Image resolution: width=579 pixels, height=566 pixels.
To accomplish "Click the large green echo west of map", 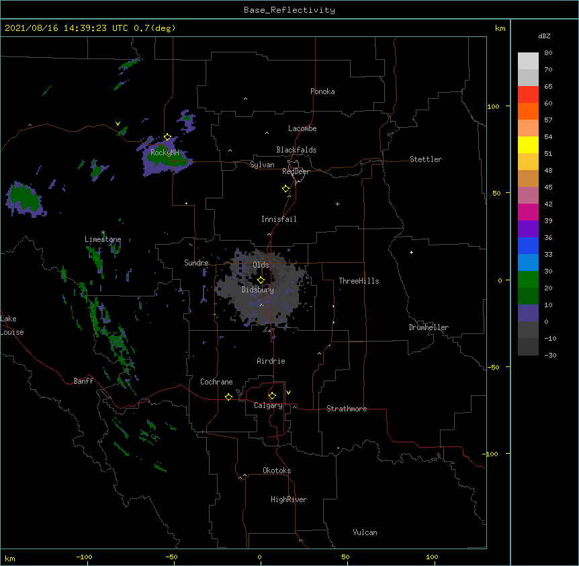I will (24, 198).
